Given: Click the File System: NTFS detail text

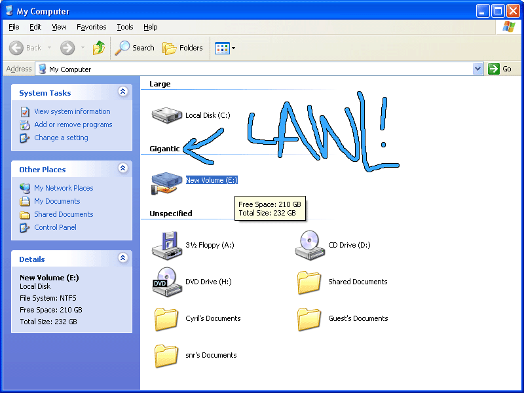Looking at the screenshot, I should tap(48, 298).
